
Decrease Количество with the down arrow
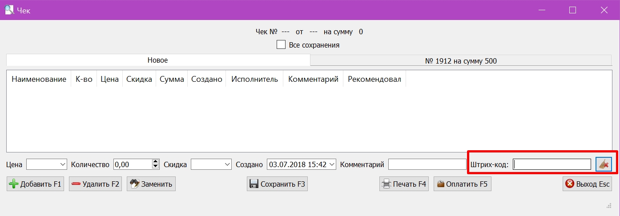[x=155, y=167]
